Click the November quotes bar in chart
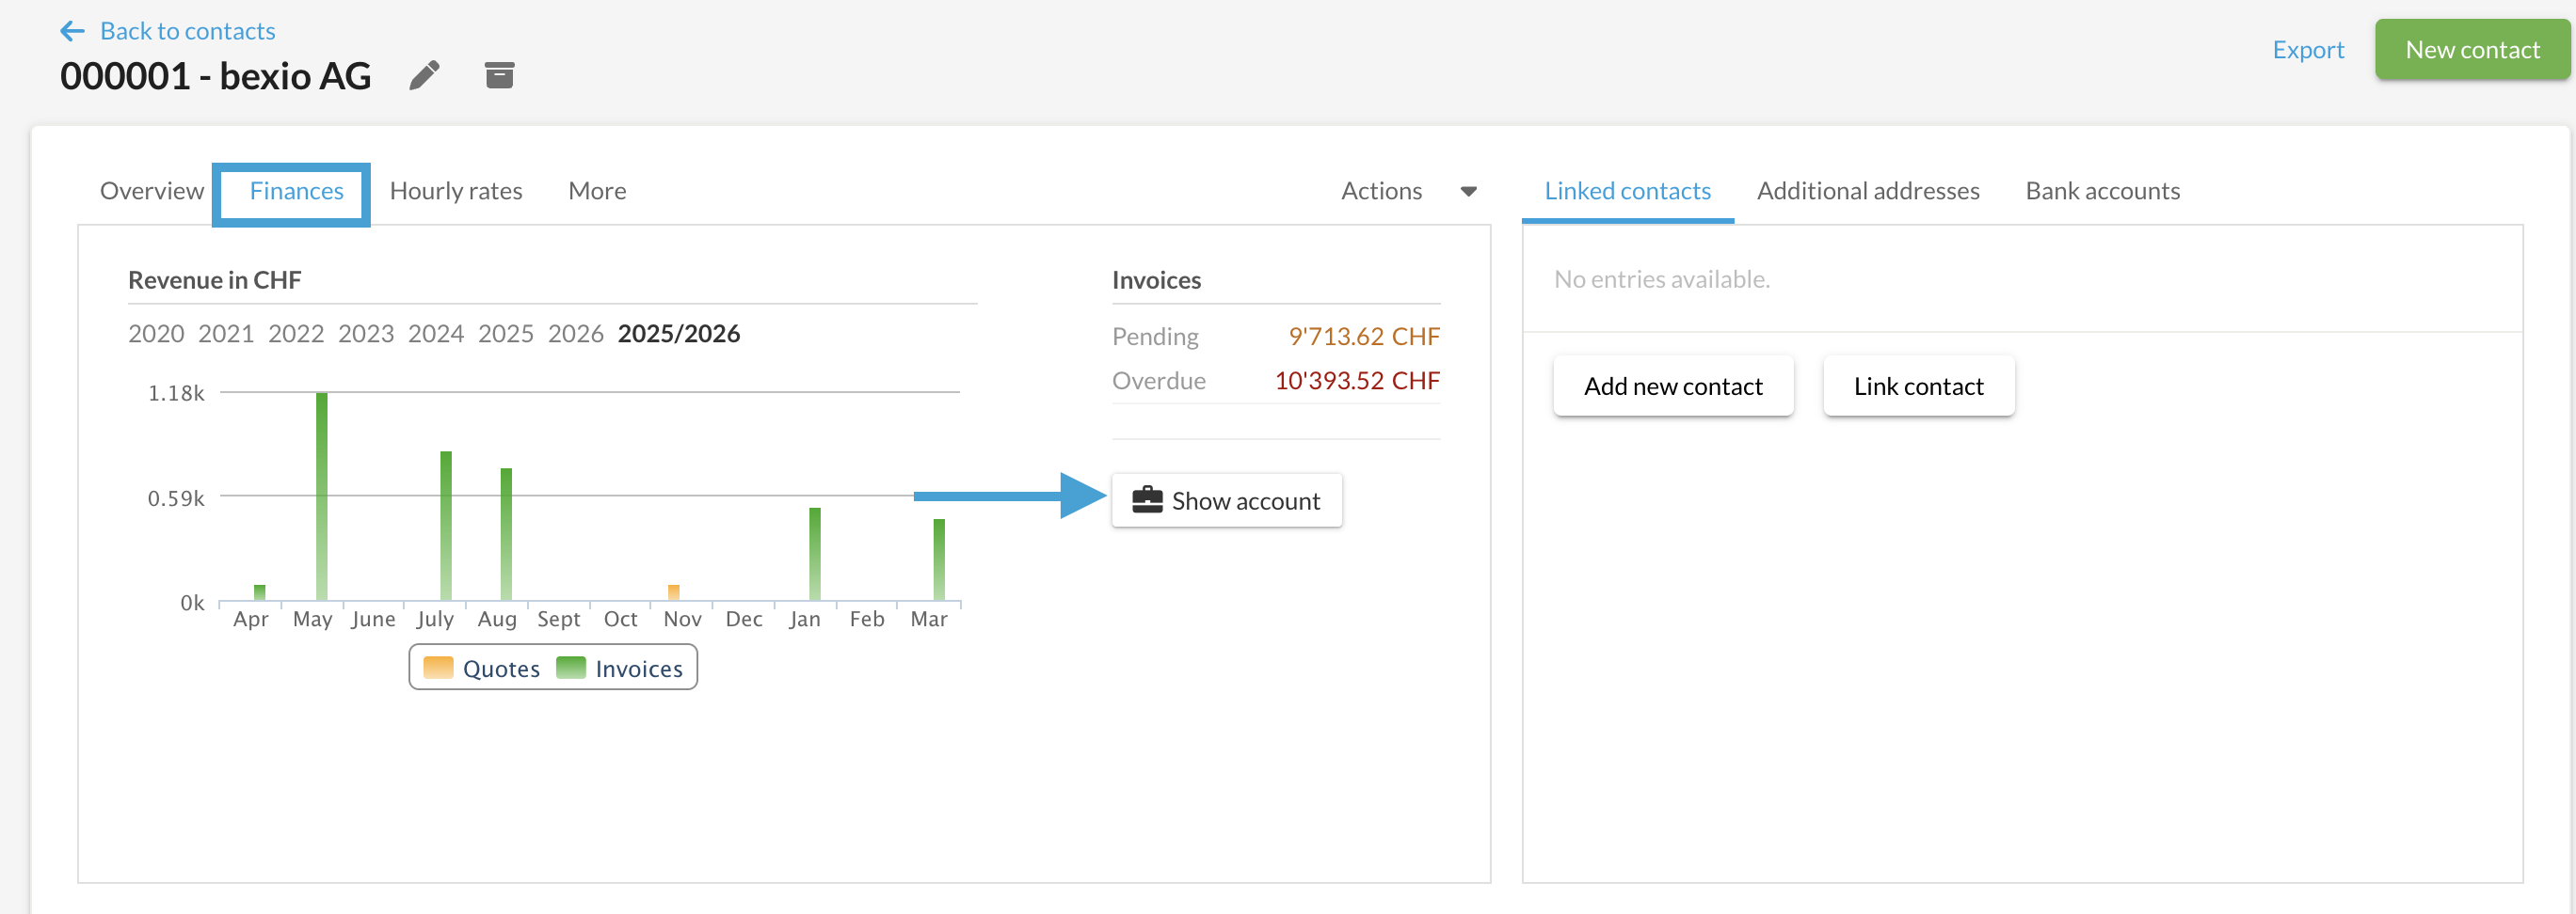This screenshot has width=2576, height=914. (674, 592)
